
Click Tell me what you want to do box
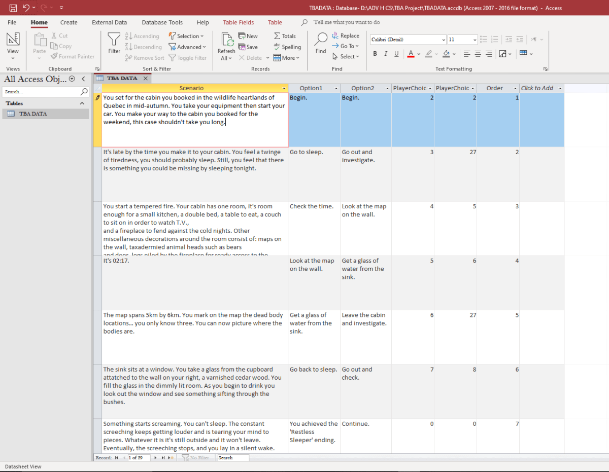tap(347, 22)
